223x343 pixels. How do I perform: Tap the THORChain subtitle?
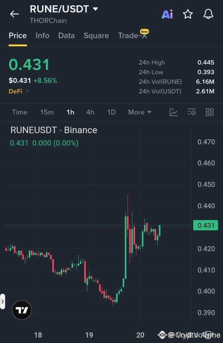pos(48,21)
